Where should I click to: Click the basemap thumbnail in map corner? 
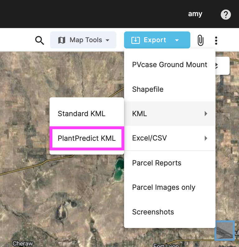coord(224,230)
